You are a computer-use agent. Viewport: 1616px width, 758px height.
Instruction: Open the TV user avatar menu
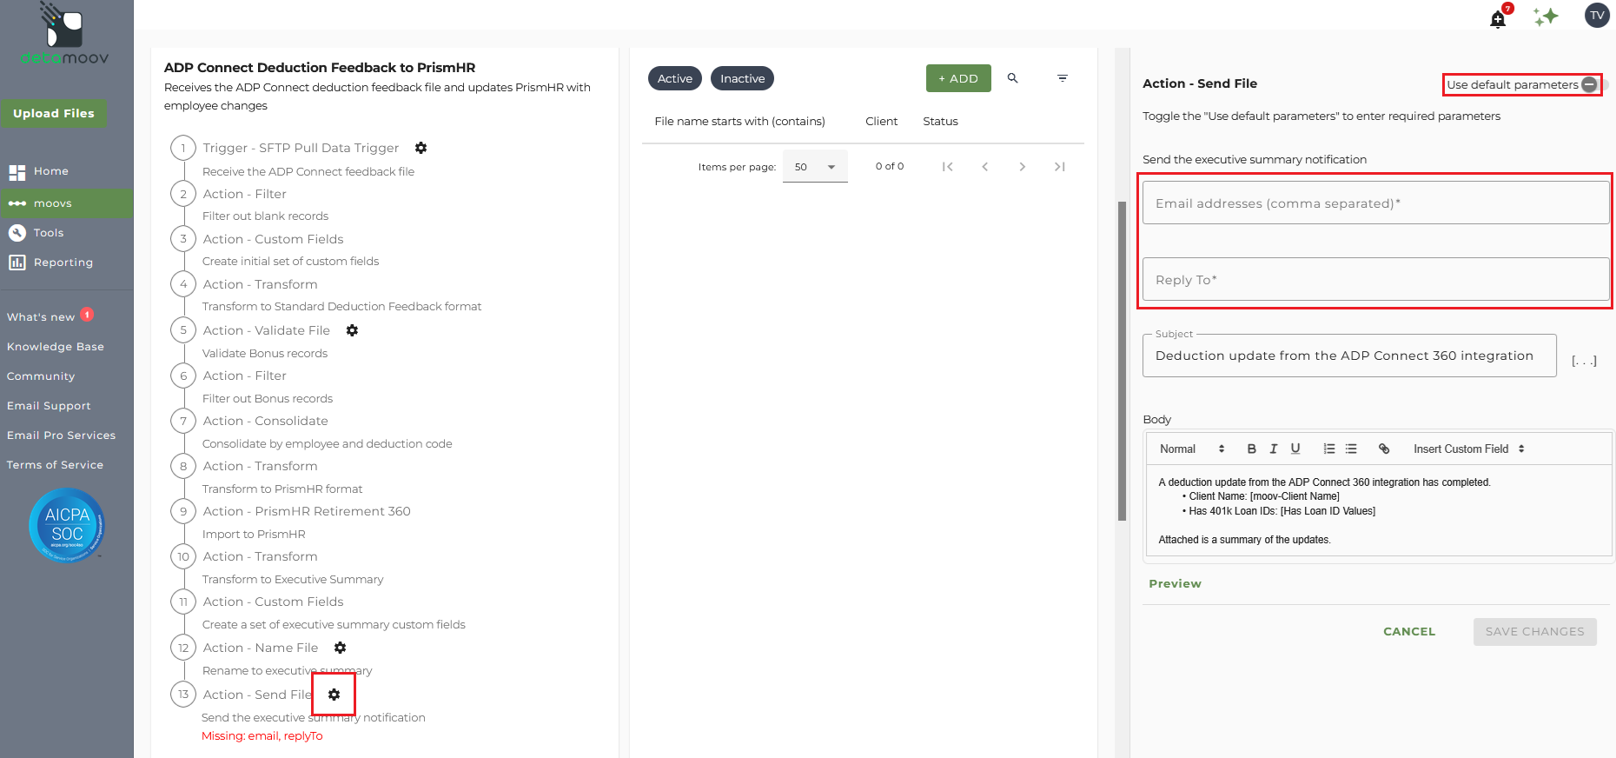(1597, 15)
